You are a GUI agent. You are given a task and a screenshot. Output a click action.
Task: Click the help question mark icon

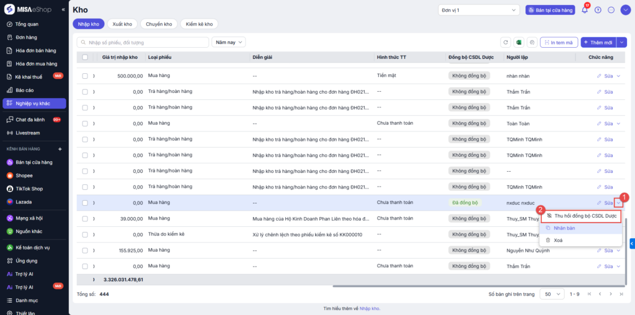pos(598,10)
